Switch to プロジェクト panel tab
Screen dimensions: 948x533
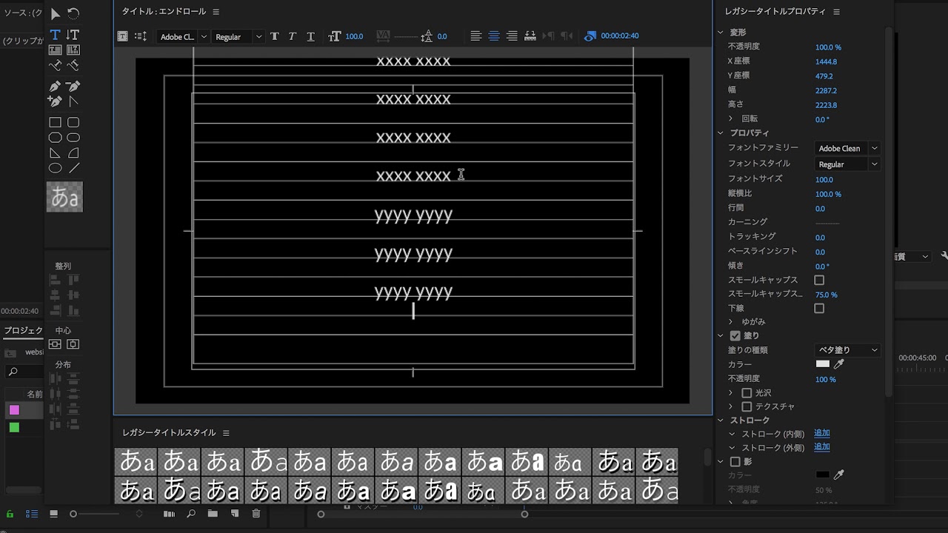(x=22, y=330)
